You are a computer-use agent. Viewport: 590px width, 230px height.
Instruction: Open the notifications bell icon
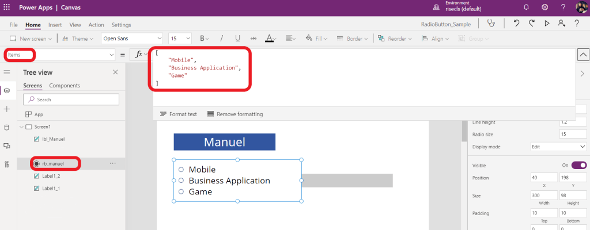pos(526,7)
